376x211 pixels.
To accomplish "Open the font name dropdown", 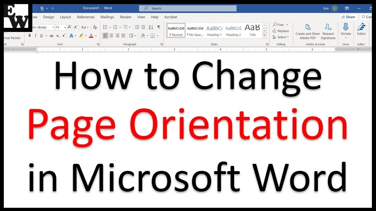I will [53, 27].
